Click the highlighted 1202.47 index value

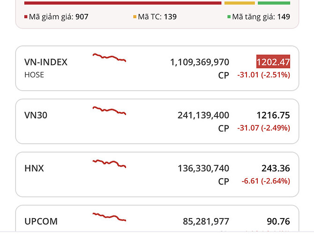[273, 62]
